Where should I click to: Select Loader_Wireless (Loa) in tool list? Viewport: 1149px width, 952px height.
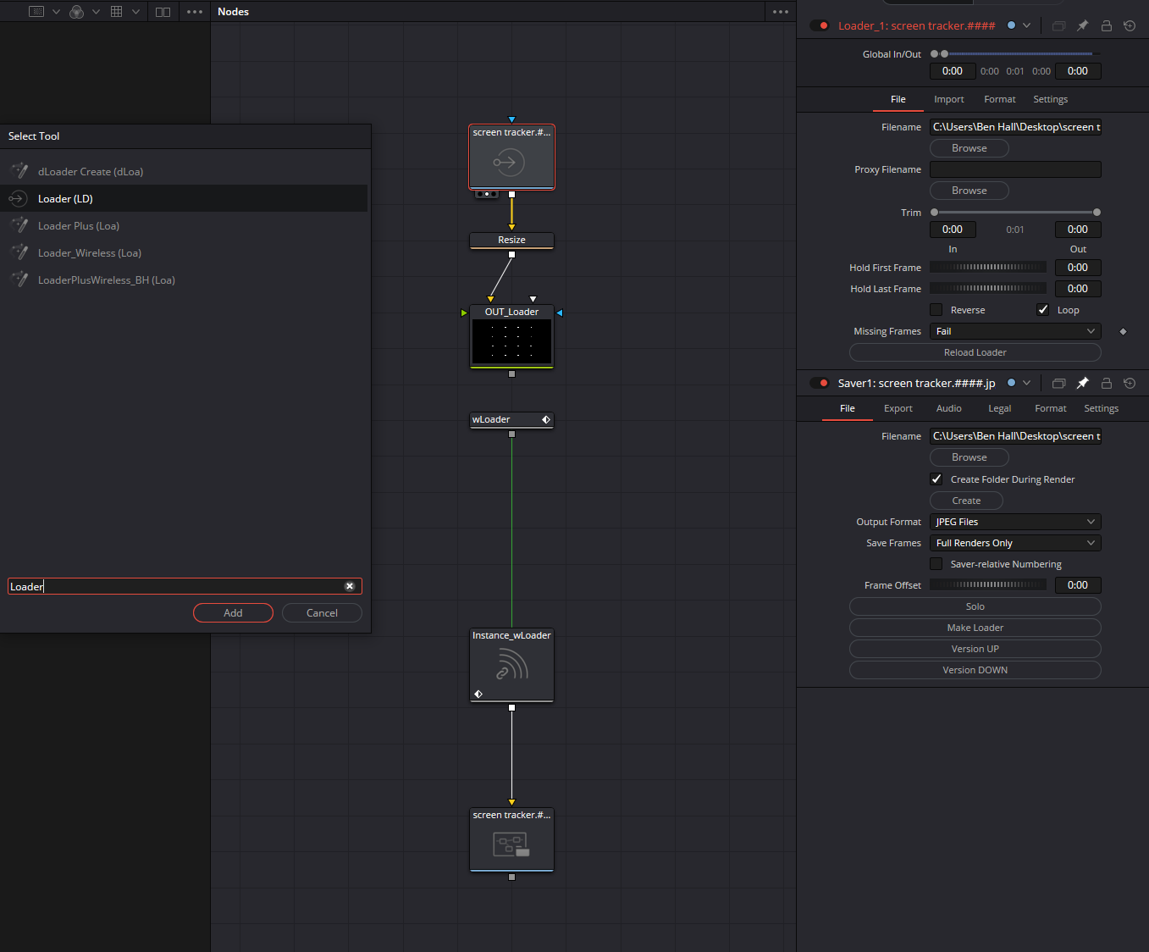click(184, 253)
